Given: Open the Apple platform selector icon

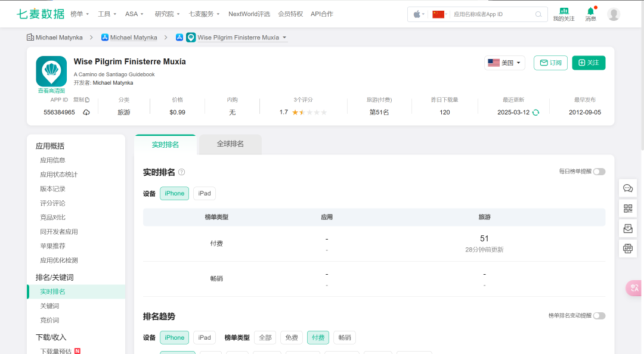Looking at the screenshot, I should click(417, 14).
